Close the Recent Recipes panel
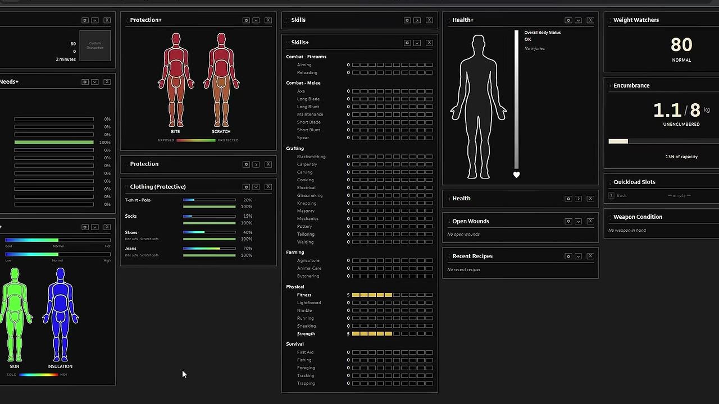The height and width of the screenshot is (404, 719). pyautogui.click(x=590, y=256)
